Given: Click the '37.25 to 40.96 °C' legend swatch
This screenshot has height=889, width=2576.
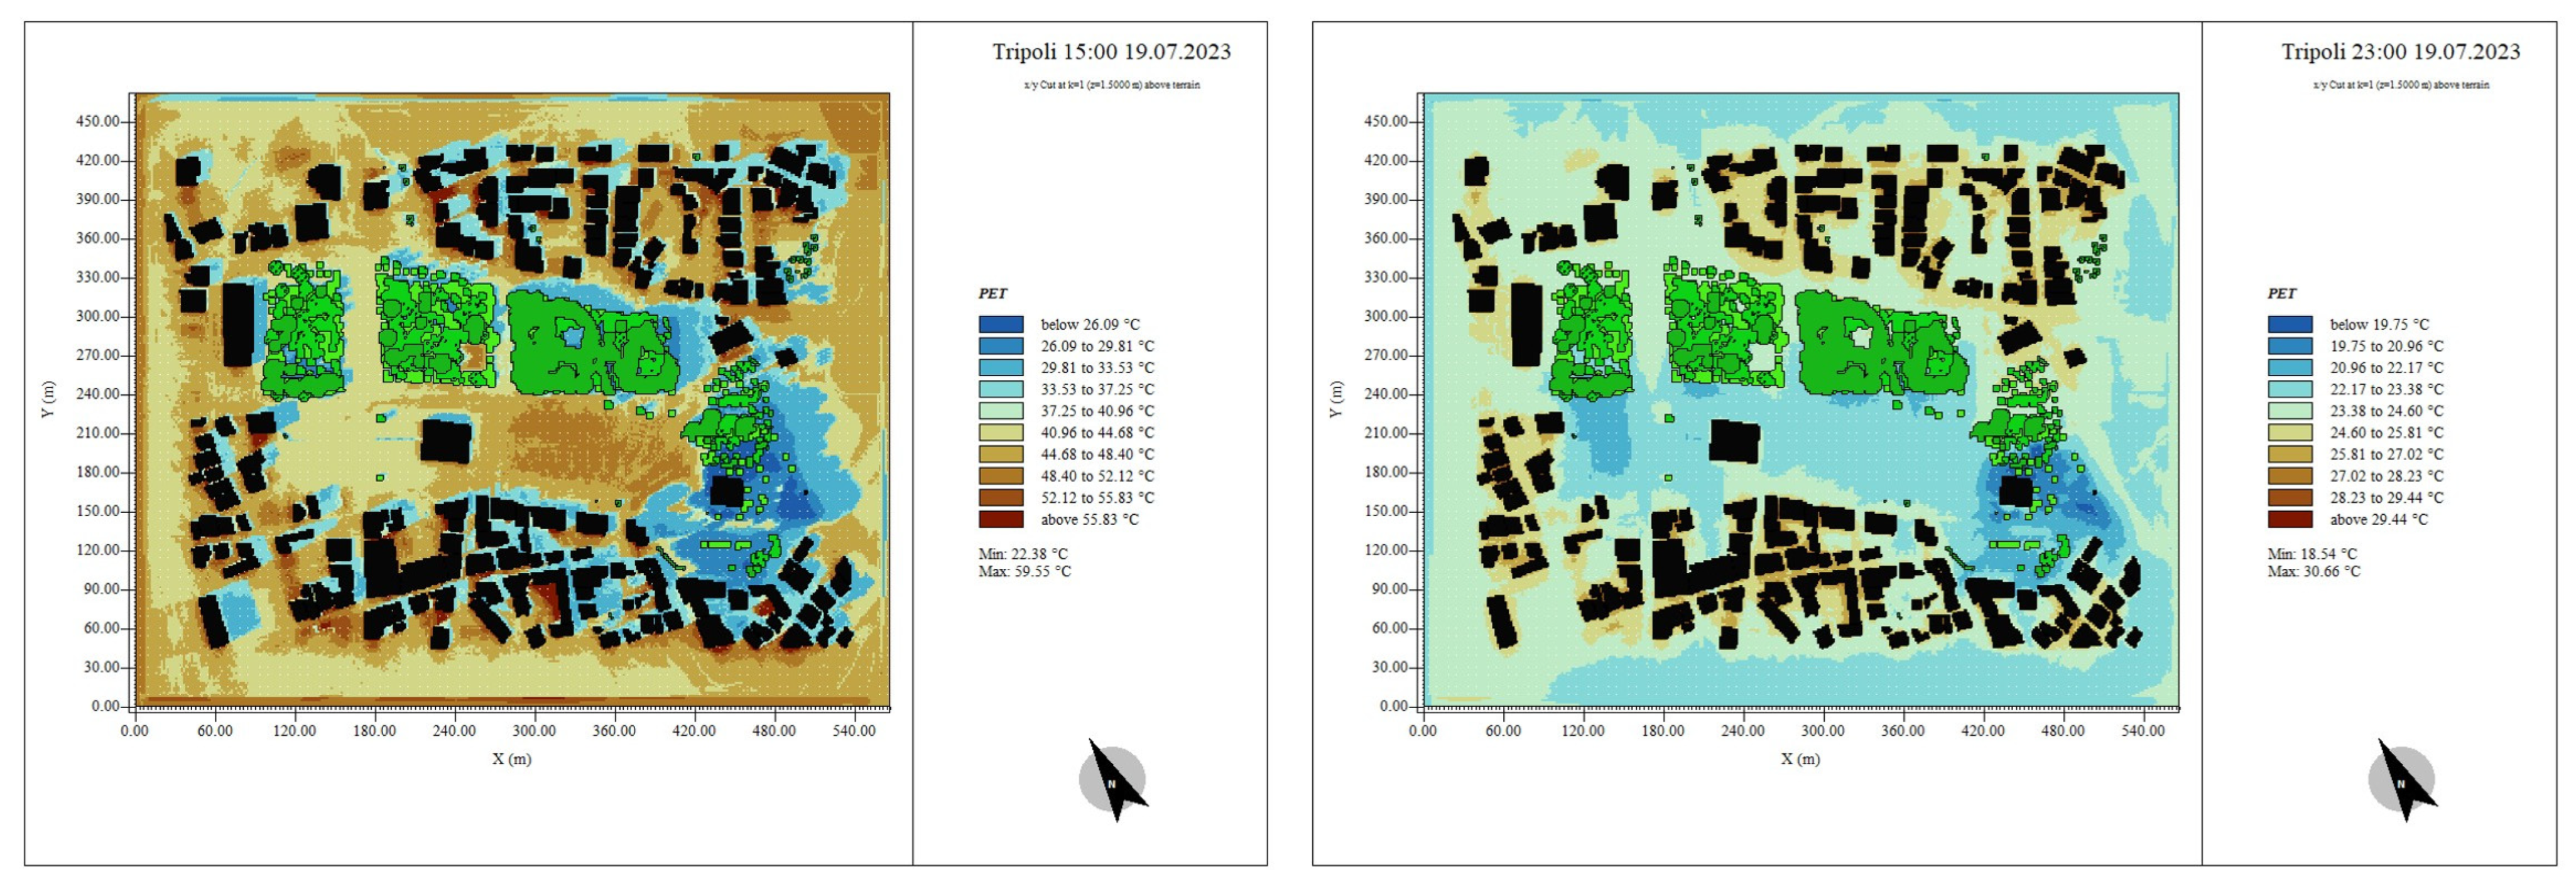Looking at the screenshot, I should [x=1000, y=411].
